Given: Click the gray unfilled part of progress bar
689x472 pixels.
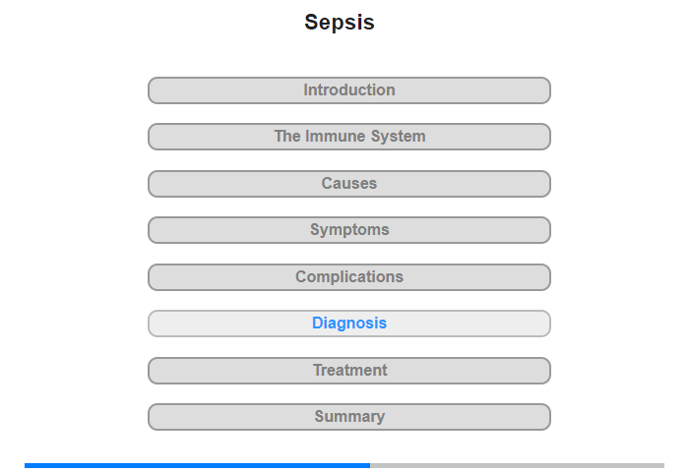Looking at the screenshot, I should (517, 465).
